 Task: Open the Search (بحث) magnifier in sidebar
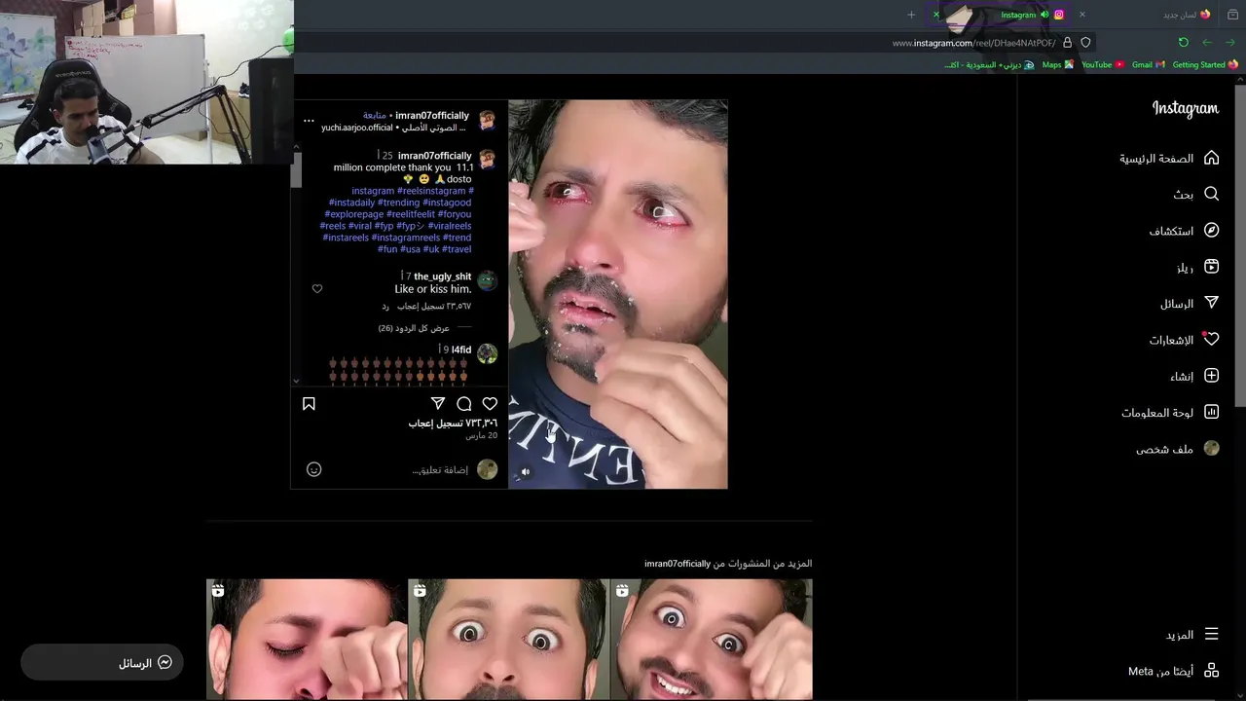pyautogui.click(x=1211, y=194)
